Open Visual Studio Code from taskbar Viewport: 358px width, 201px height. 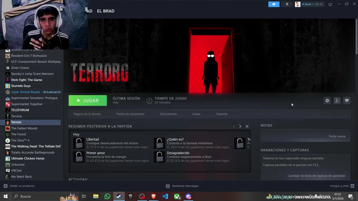click(165, 197)
